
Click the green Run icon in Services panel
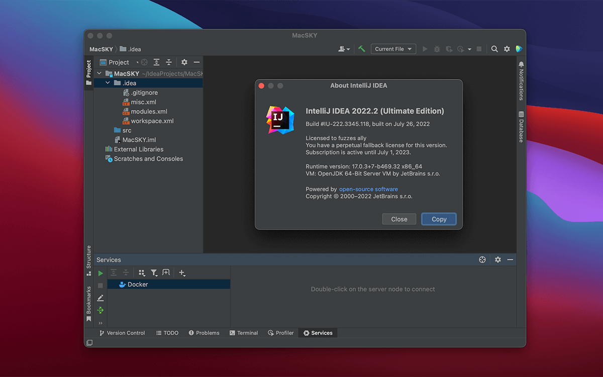[100, 273]
